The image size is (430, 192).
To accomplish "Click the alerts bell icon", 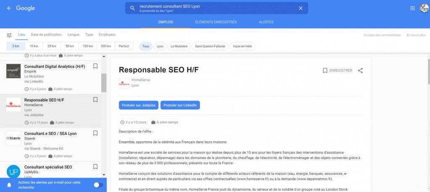I will 9,185.
